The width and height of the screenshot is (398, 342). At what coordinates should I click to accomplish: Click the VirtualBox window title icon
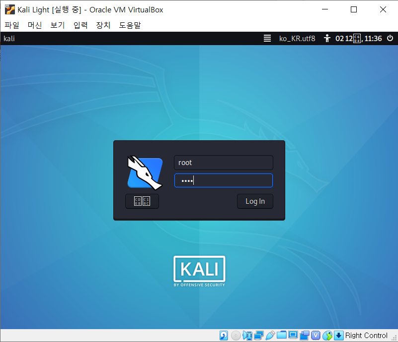9,9
